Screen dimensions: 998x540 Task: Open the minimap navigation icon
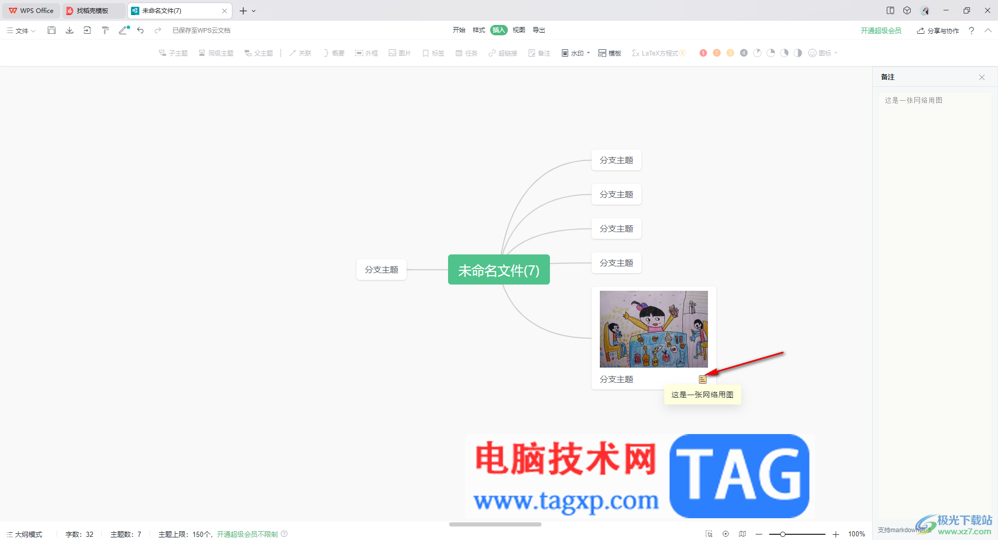tap(742, 534)
